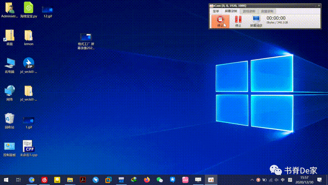The image size is (328, 185).
Task: Toggle the 中 input method indicator
Action: pos(283,180)
